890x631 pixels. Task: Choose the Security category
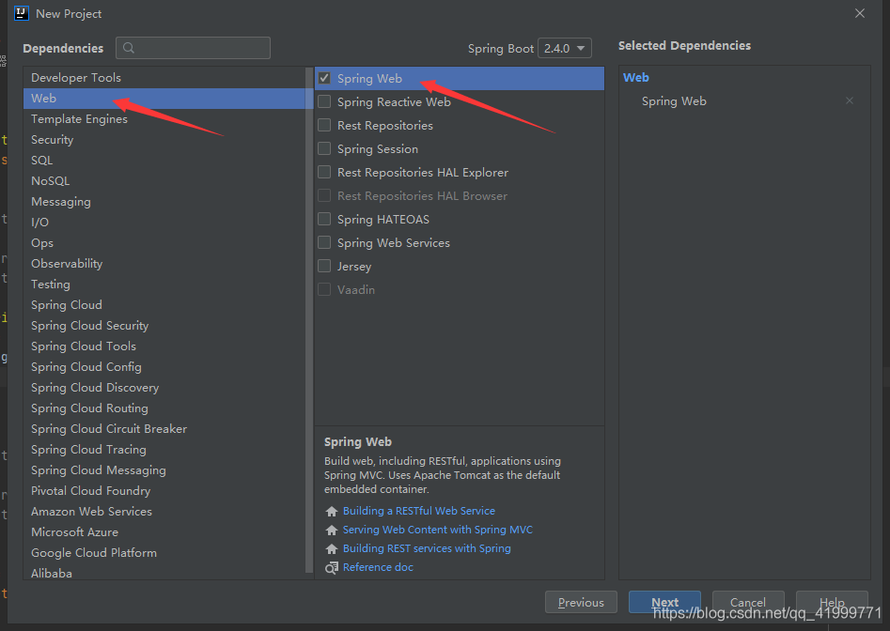(x=164, y=140)
